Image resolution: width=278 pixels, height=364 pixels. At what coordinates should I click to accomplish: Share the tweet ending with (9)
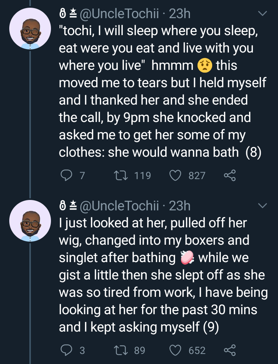coord(230,350)
